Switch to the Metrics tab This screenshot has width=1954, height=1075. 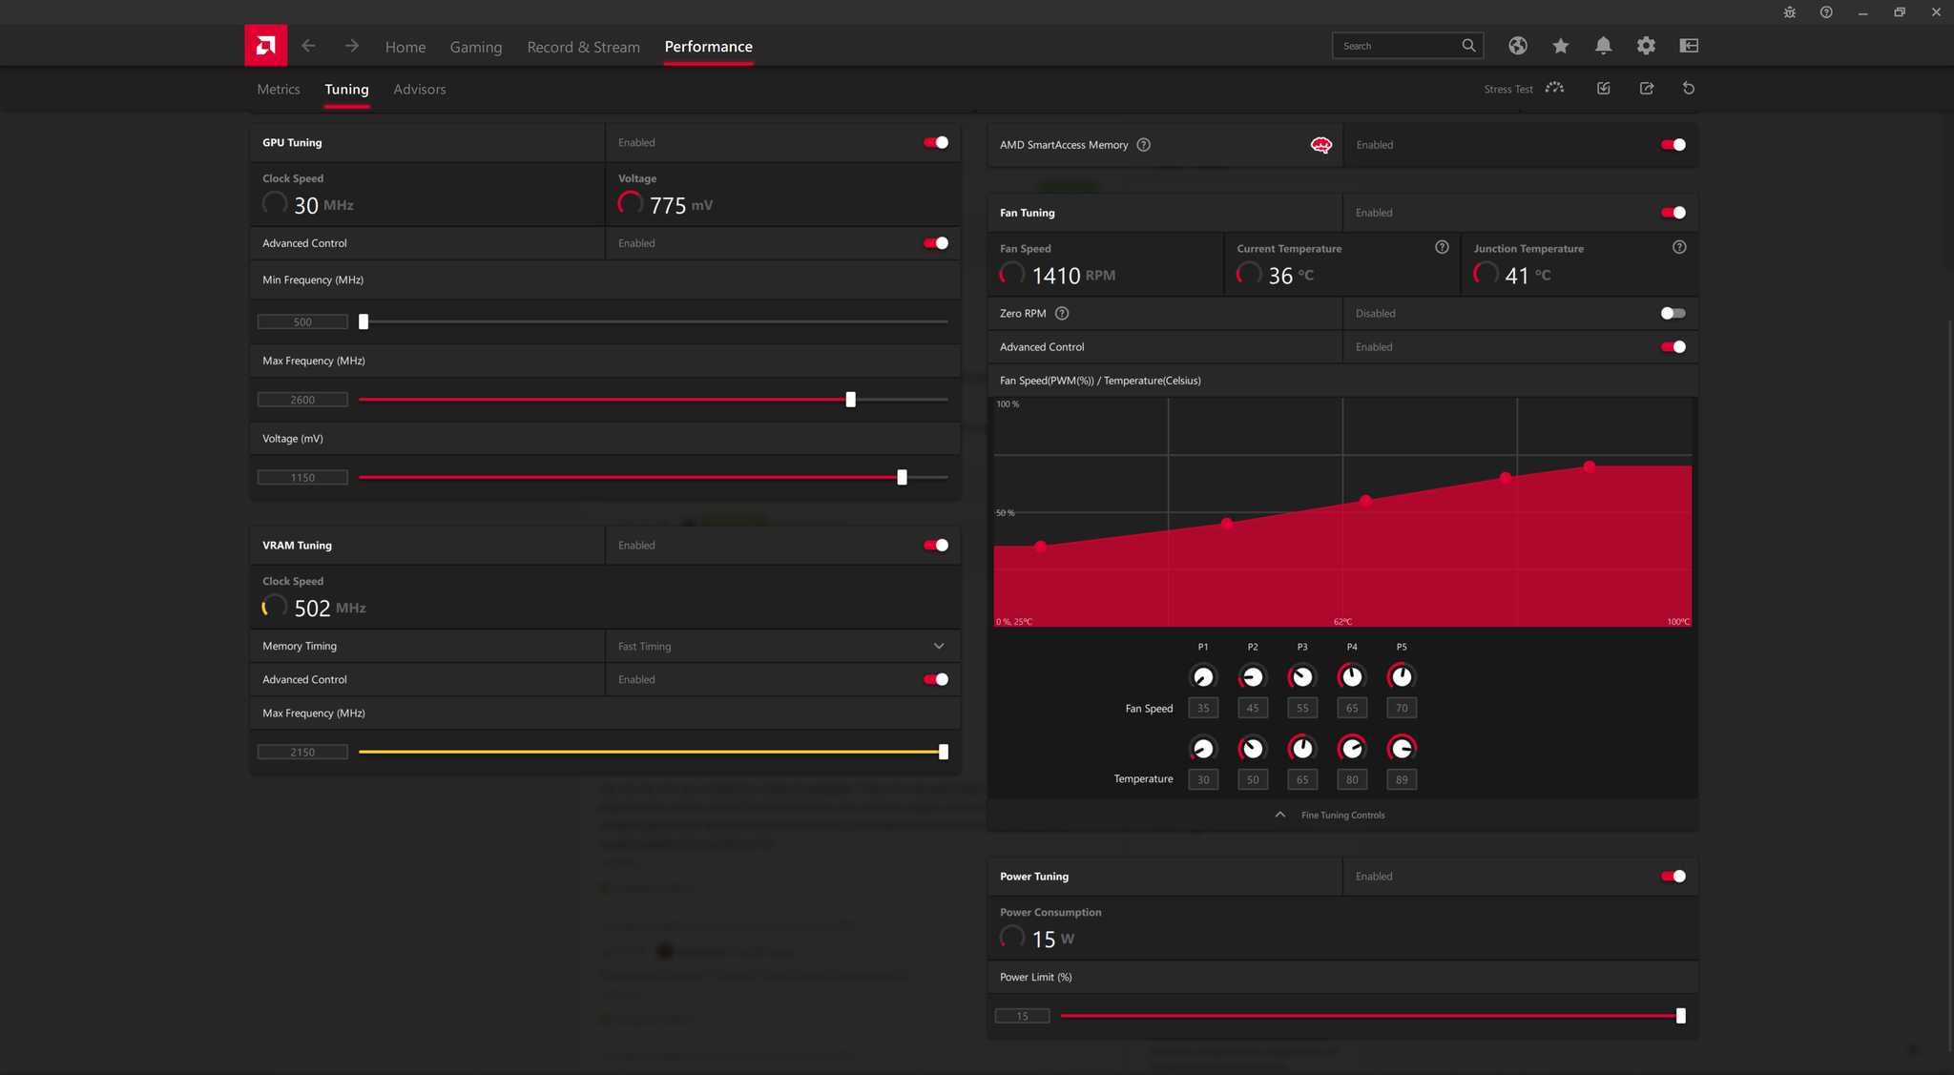(x=278, y=90)
